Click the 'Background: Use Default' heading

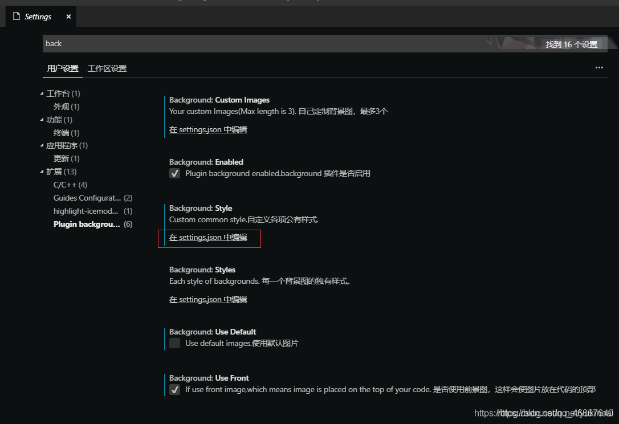[213, 332]
